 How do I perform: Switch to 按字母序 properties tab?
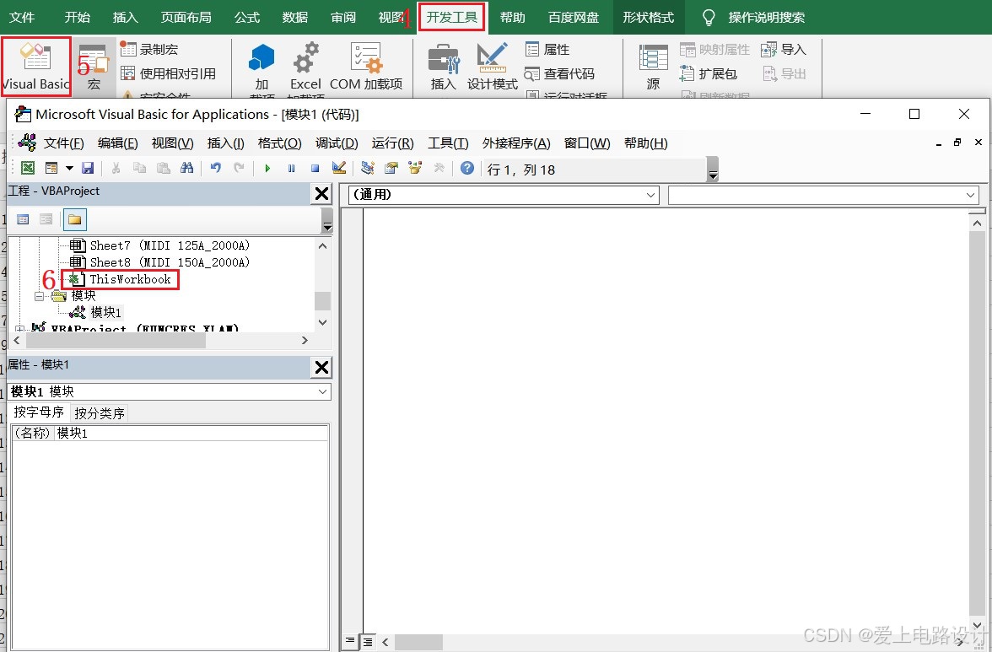39,412
